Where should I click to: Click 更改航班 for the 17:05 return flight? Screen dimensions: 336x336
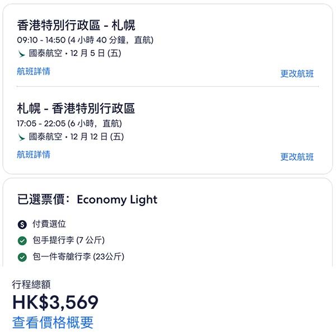tap(297, 157)
